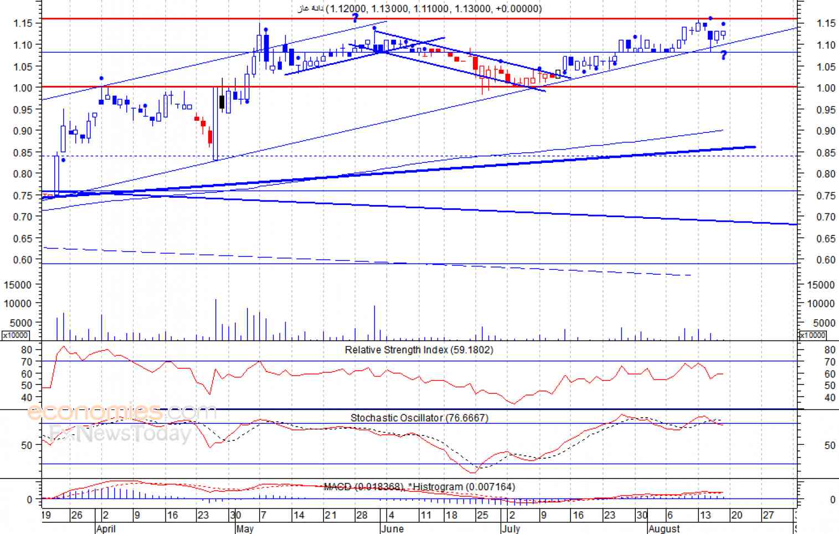839x534 pixels.
Task: Click the blue question mark below the mid-August candles
Action: [723, 55]
